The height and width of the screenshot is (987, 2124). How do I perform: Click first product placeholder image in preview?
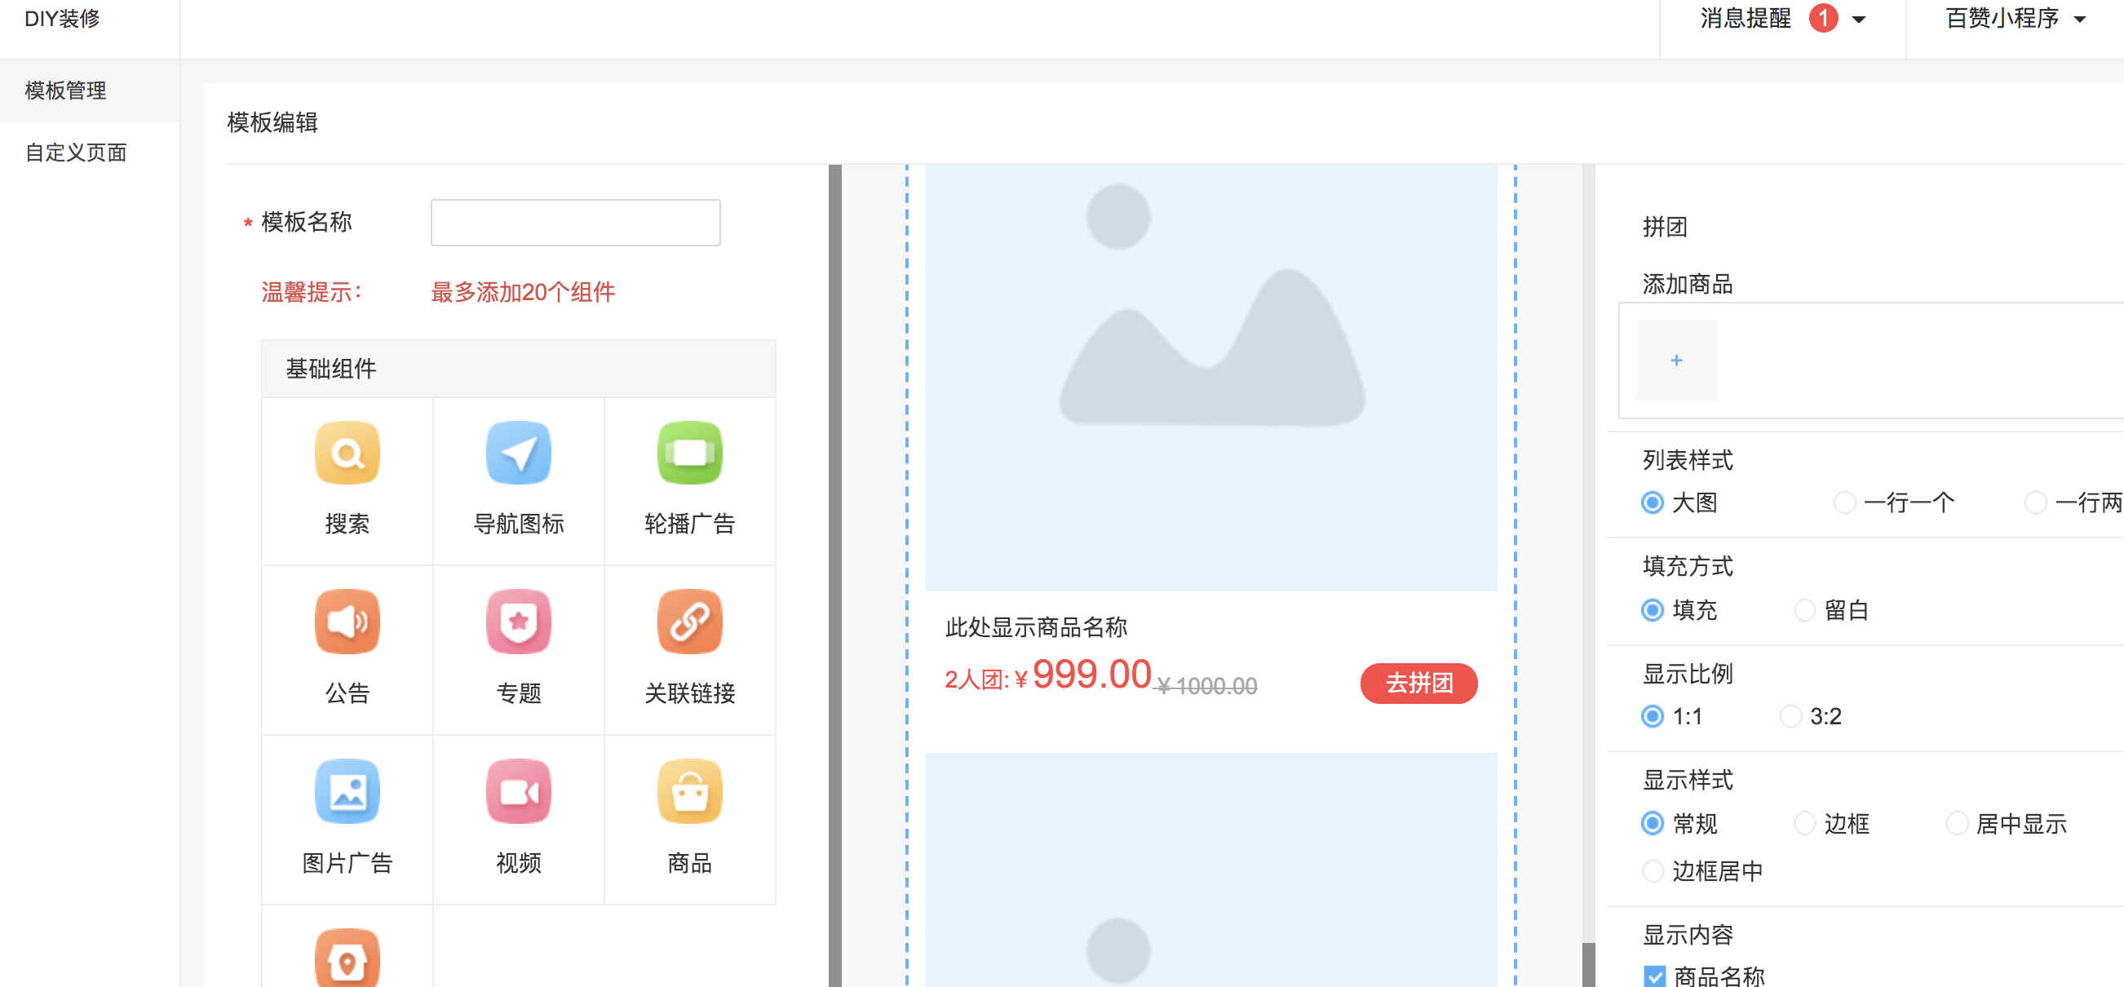click(1210, 378)
